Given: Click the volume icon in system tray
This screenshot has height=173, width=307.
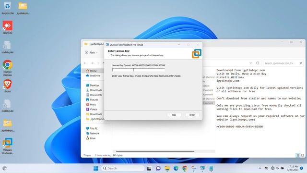Looking at the screenshot, I should [x=277, y=168].
